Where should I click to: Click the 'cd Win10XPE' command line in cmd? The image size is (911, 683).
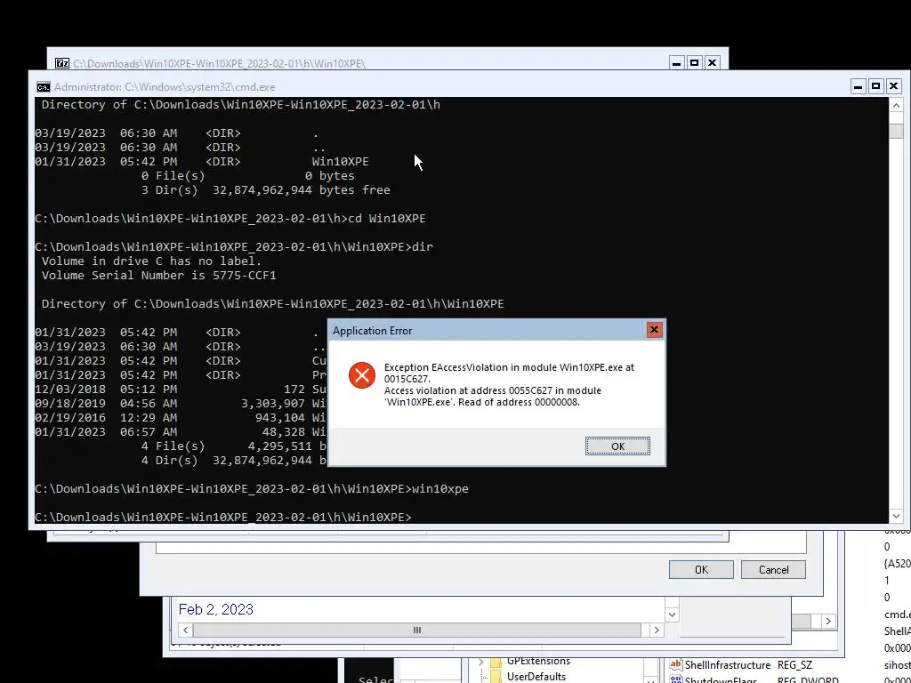click(x=386, y=219)
